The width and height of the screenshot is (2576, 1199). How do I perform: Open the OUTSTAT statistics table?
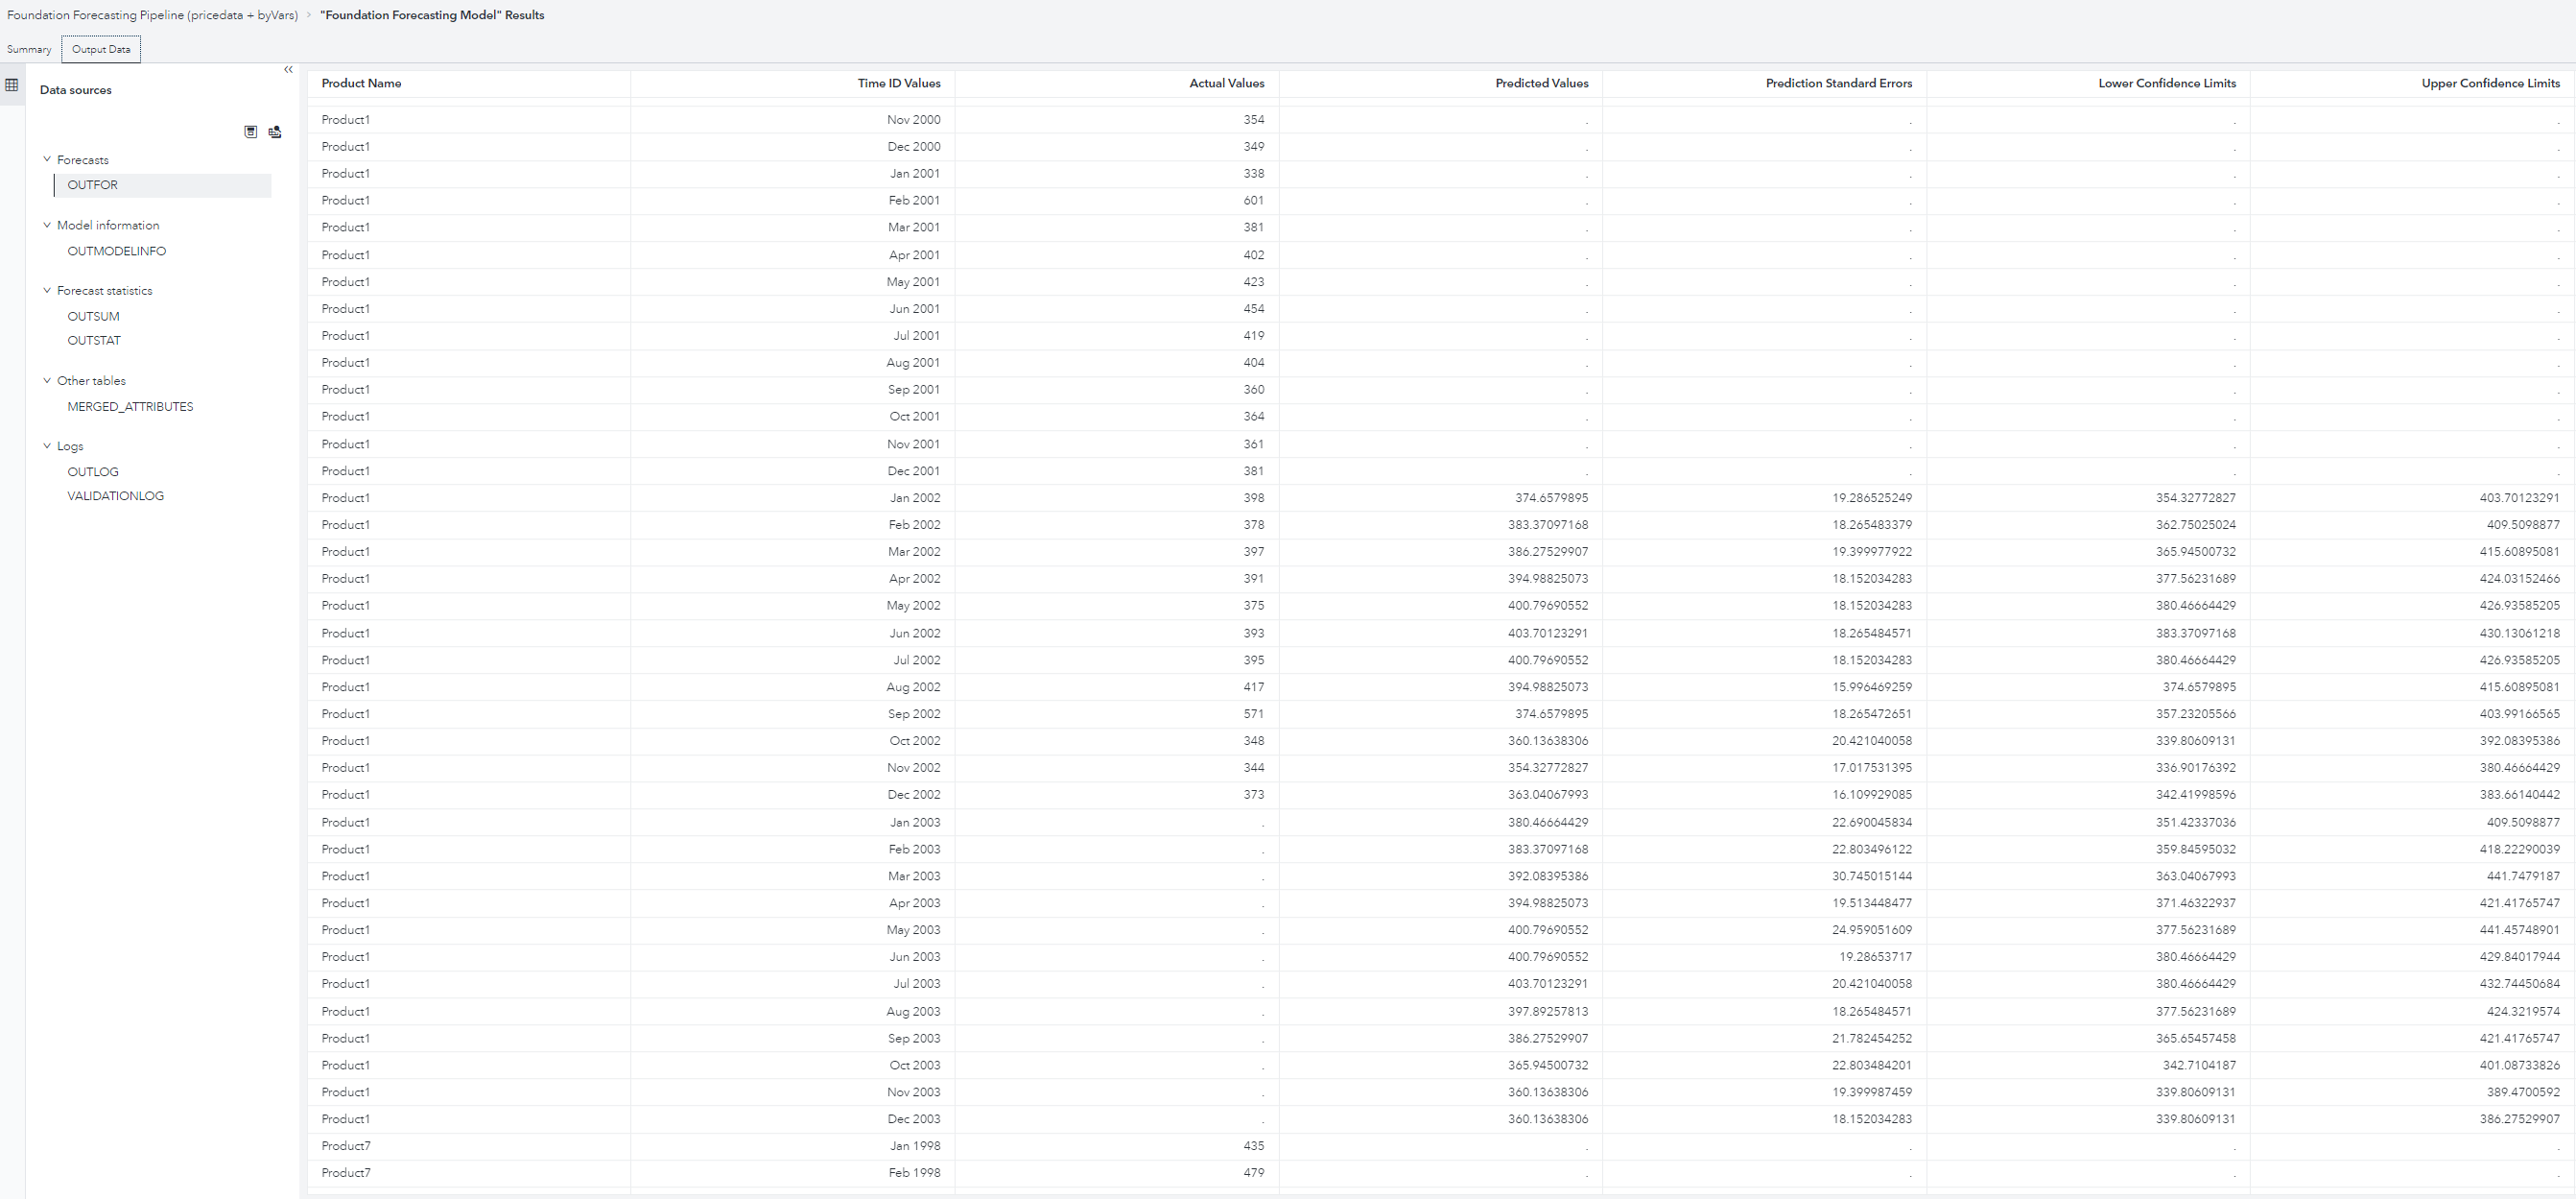94,340
